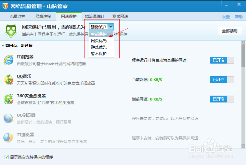Click the IE浏览器 program name
The image size is (246, 165).
pos(25,57)
